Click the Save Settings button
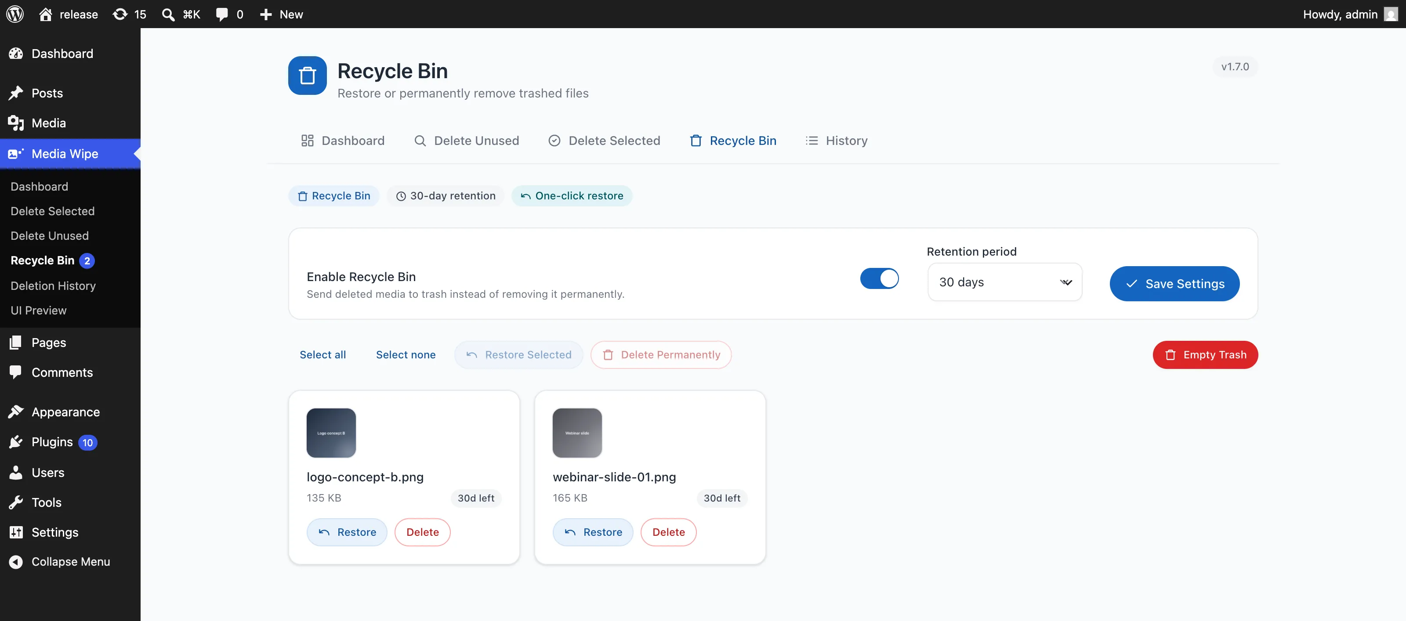Image resolution: width=1406 pixels, height=621 pixels. click(x=1174, y=284)
